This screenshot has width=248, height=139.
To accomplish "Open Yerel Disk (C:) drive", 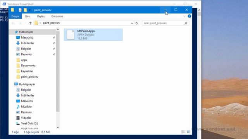I will point(29,124).
